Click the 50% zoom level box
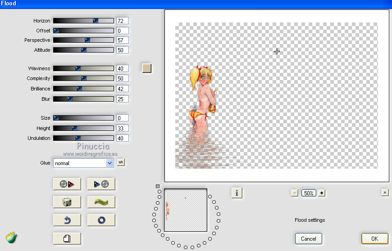 point(309,193)
